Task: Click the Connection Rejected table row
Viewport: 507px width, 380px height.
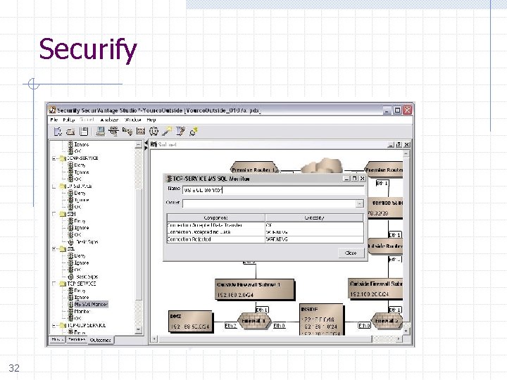Action: tap(265, 239)
